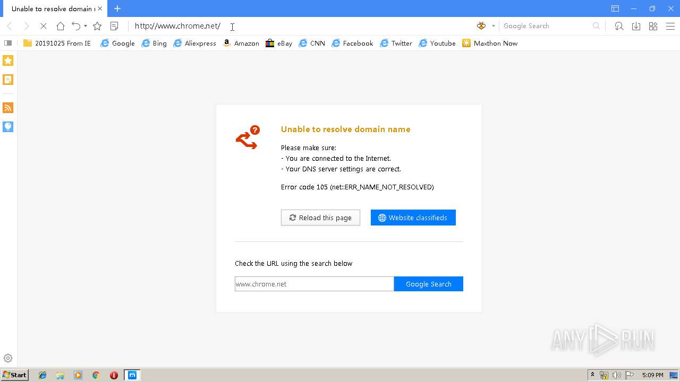Click the address bar URL field
The height and width of the screenshot is (382, 680).
[300, 26]
